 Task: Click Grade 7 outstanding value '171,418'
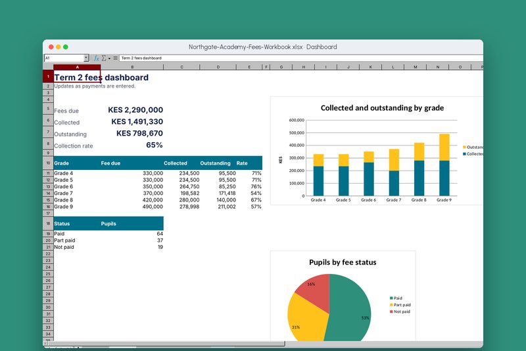click(226, 194)
